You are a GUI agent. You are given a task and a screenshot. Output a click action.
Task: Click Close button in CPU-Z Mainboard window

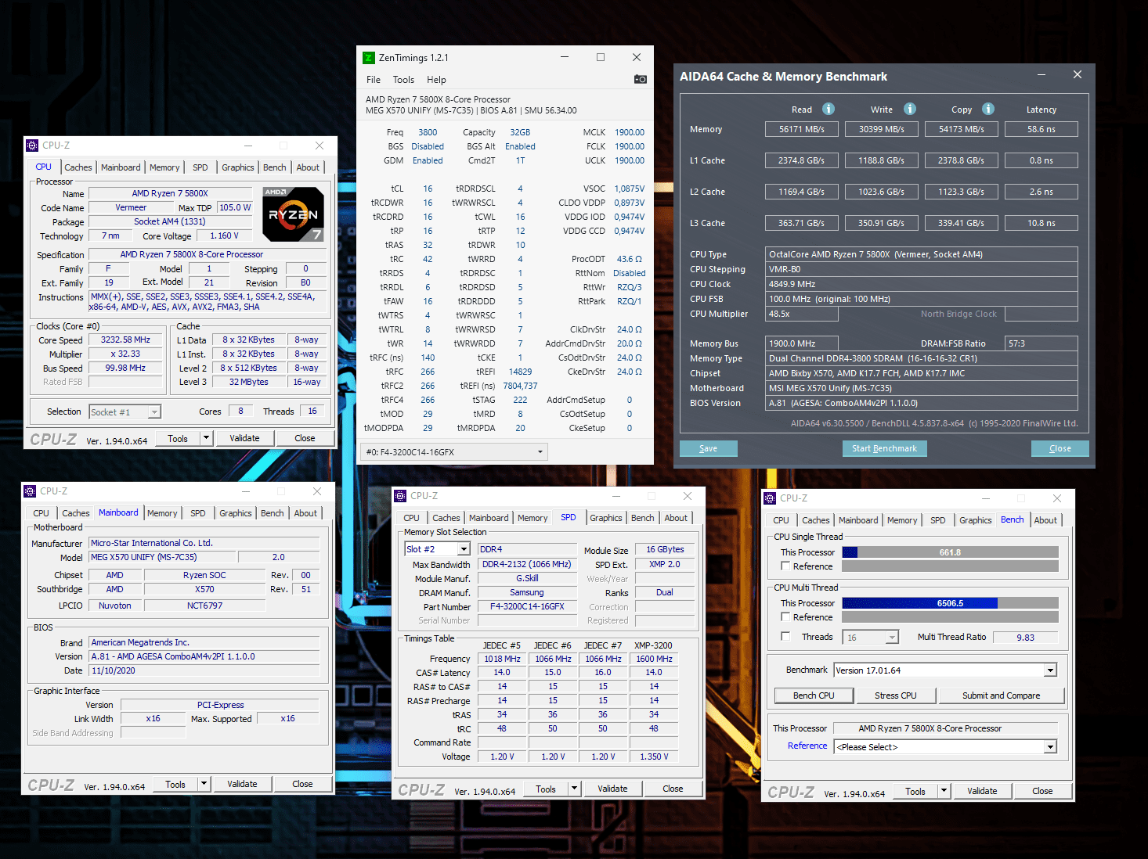(302, 784)
